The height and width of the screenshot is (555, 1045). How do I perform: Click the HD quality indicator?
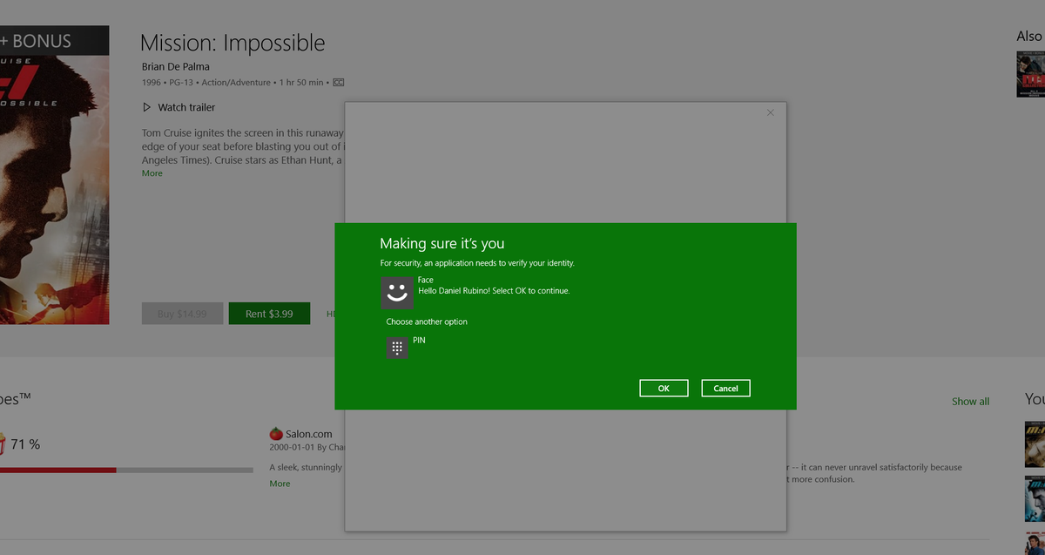click(x=332, y=313)
